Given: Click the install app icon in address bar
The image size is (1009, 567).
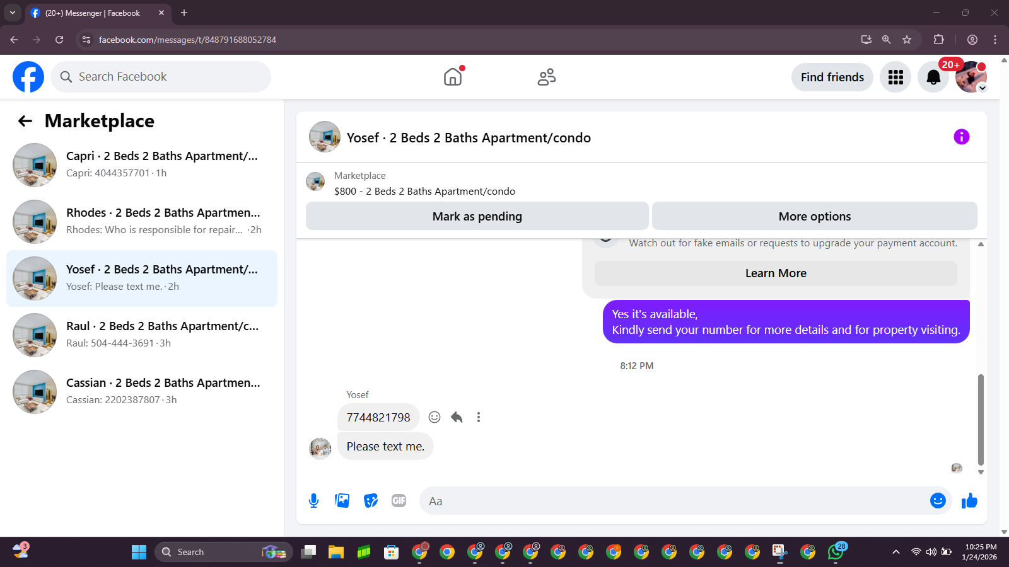Looking at the screenshot, I should [866, 40].
